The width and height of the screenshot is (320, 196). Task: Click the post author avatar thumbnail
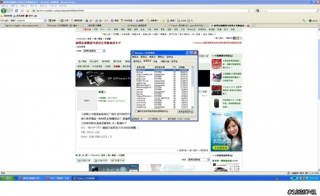click(x=87, y=100)
